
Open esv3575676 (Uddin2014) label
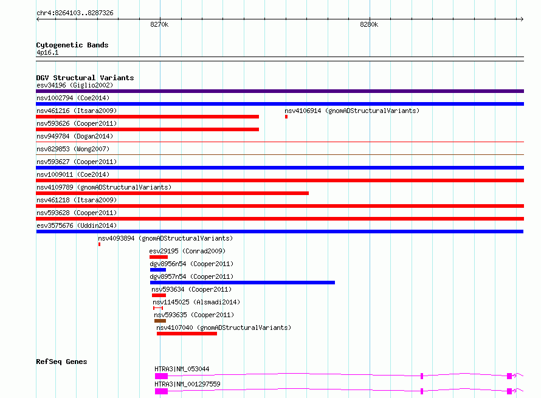click(x=77, y=225)
